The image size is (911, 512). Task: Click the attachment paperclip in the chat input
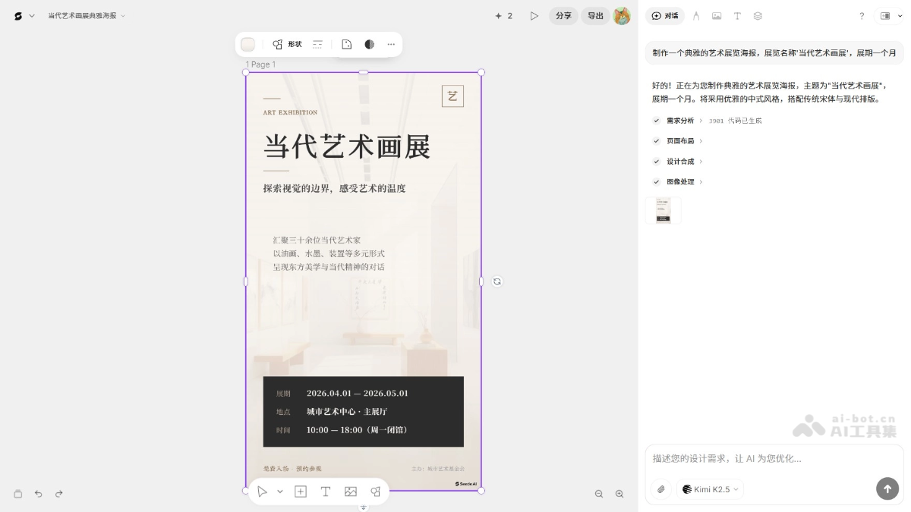pyautogui.click(x=660, y=489)
